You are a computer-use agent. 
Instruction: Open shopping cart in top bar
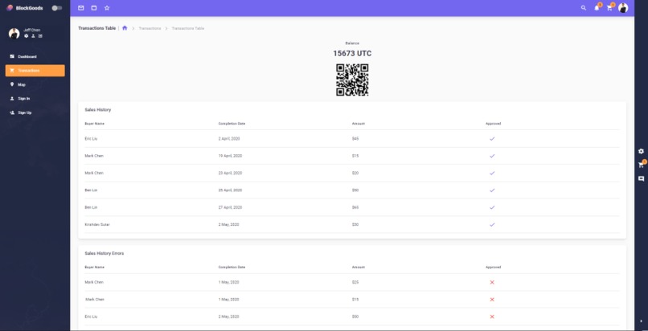pyautogui.click(x=609, y=8)
